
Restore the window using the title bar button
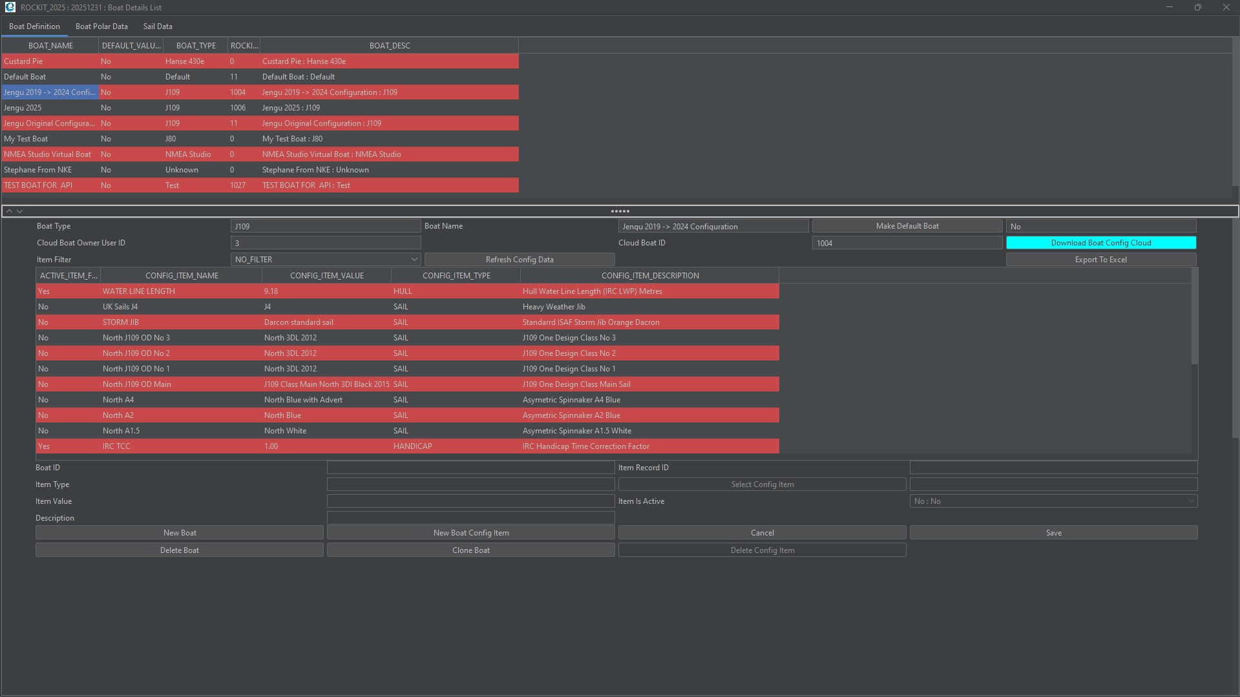(x=1197, y=7)
